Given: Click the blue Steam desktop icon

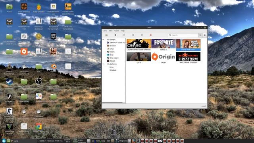Looking at the screenshot, I should pos(10,81).
